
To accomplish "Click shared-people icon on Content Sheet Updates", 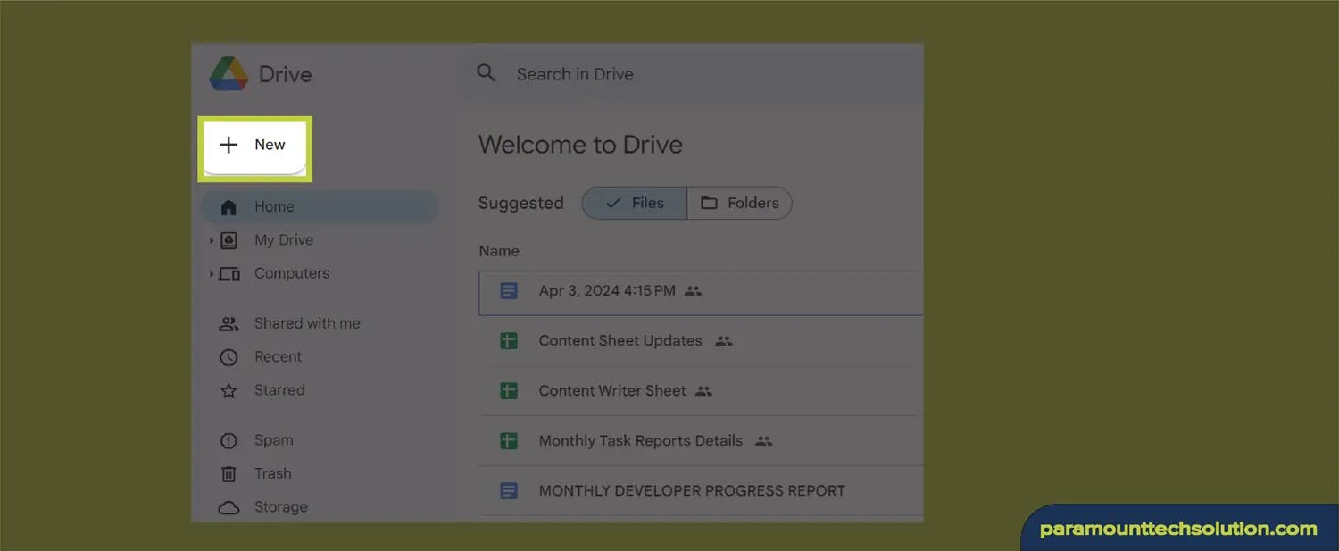I will point(724,341).
